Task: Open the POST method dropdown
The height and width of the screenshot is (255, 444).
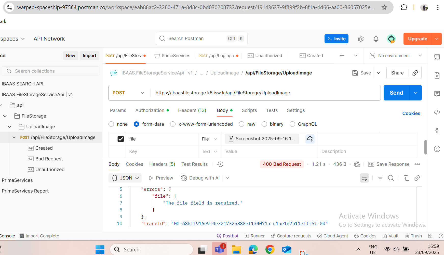Action: tap(129, 93)
